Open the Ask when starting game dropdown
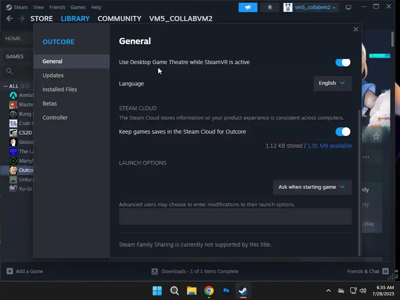This screenshot has height=300, width=400. point(312,187)
